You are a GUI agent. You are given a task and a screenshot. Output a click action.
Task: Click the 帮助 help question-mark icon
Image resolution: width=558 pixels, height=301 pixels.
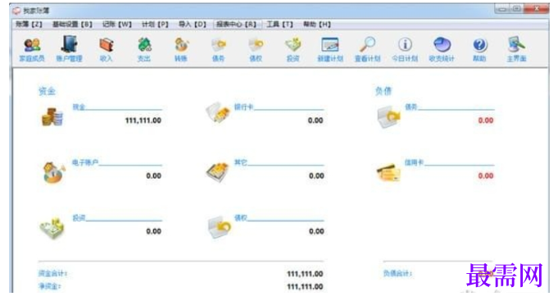[479, 49]
